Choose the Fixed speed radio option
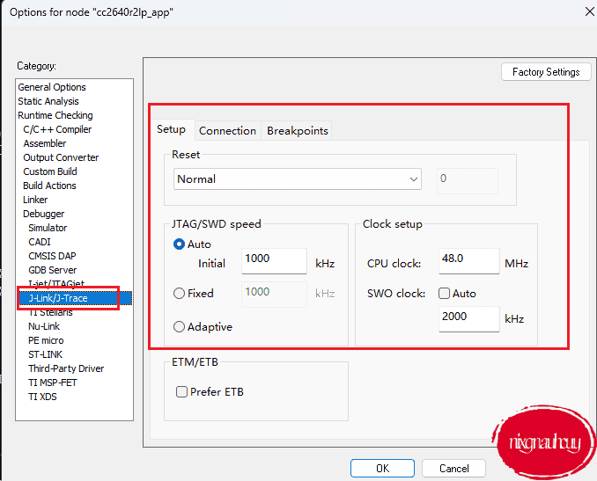The height and width of the screenshot is (481, 597). click(x=180, y=294)
